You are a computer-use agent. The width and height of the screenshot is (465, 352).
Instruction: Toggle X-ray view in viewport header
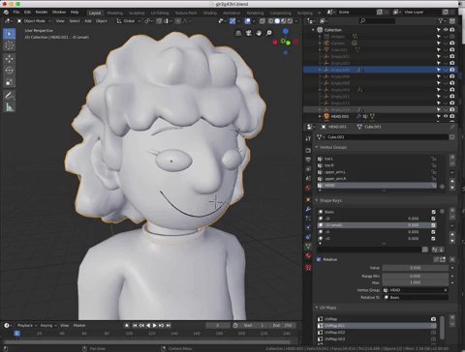pyautogui.click(x=263, y=21)
